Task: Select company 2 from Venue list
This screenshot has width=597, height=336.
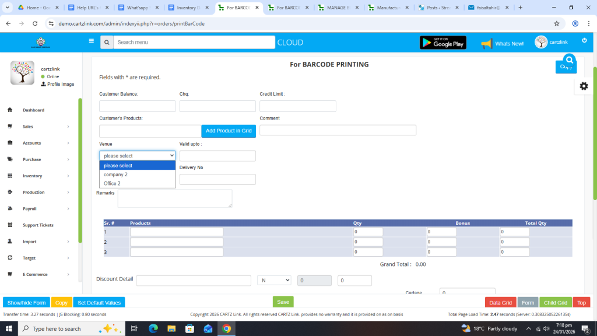Action: pos(115,174)
